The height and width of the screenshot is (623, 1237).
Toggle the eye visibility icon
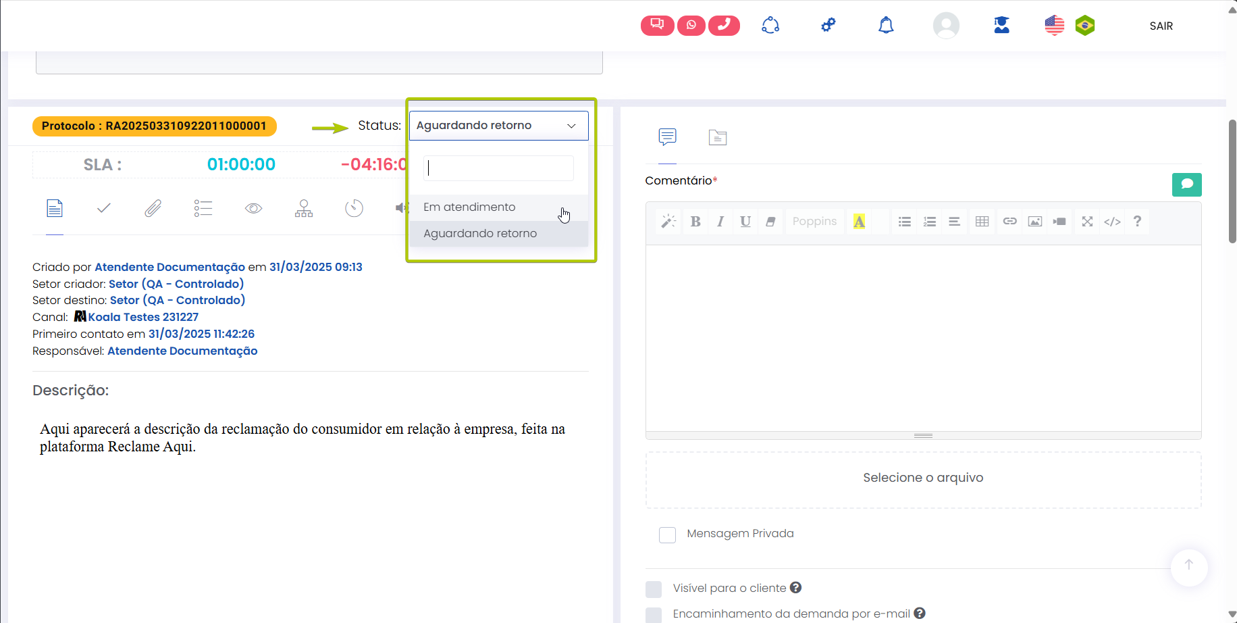(253, 208)
